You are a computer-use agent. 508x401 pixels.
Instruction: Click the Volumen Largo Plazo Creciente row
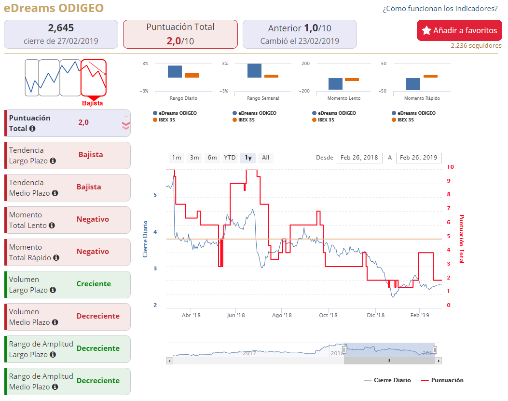click(68, 284)
